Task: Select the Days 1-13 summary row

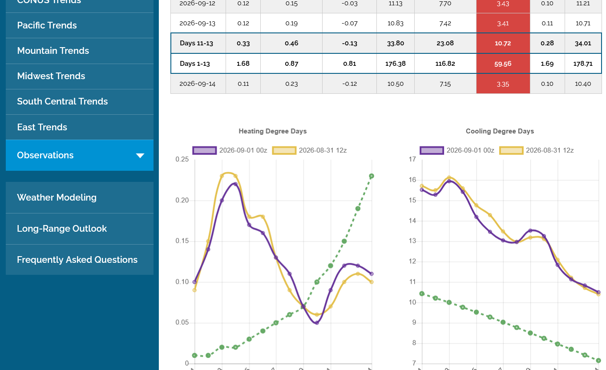Action: (x=386, y=64)
